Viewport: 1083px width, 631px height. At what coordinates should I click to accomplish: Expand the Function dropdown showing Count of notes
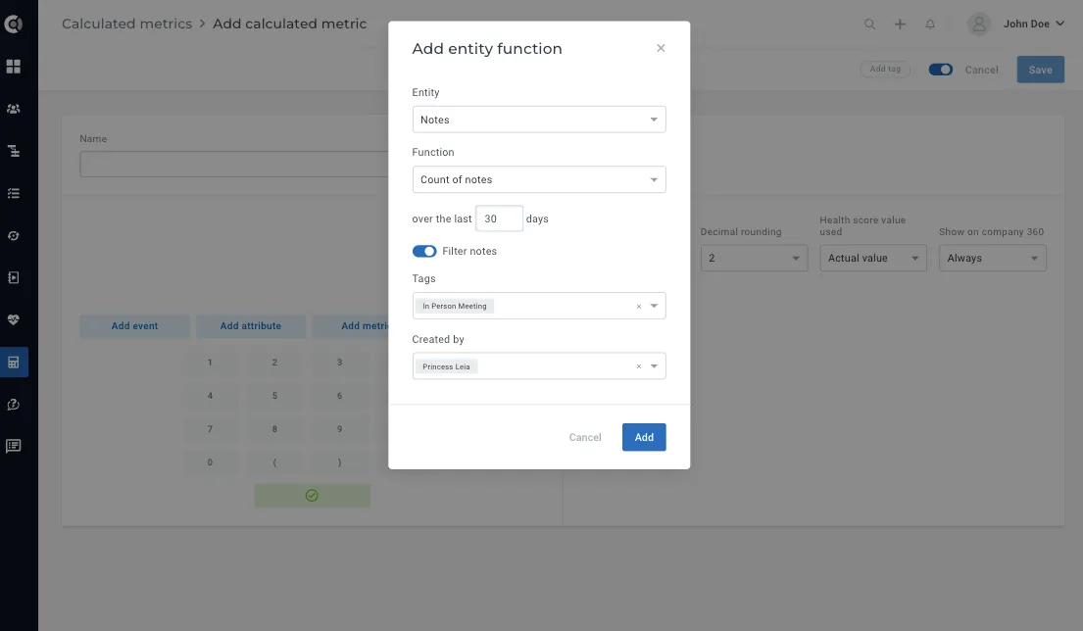coord(539,179)
